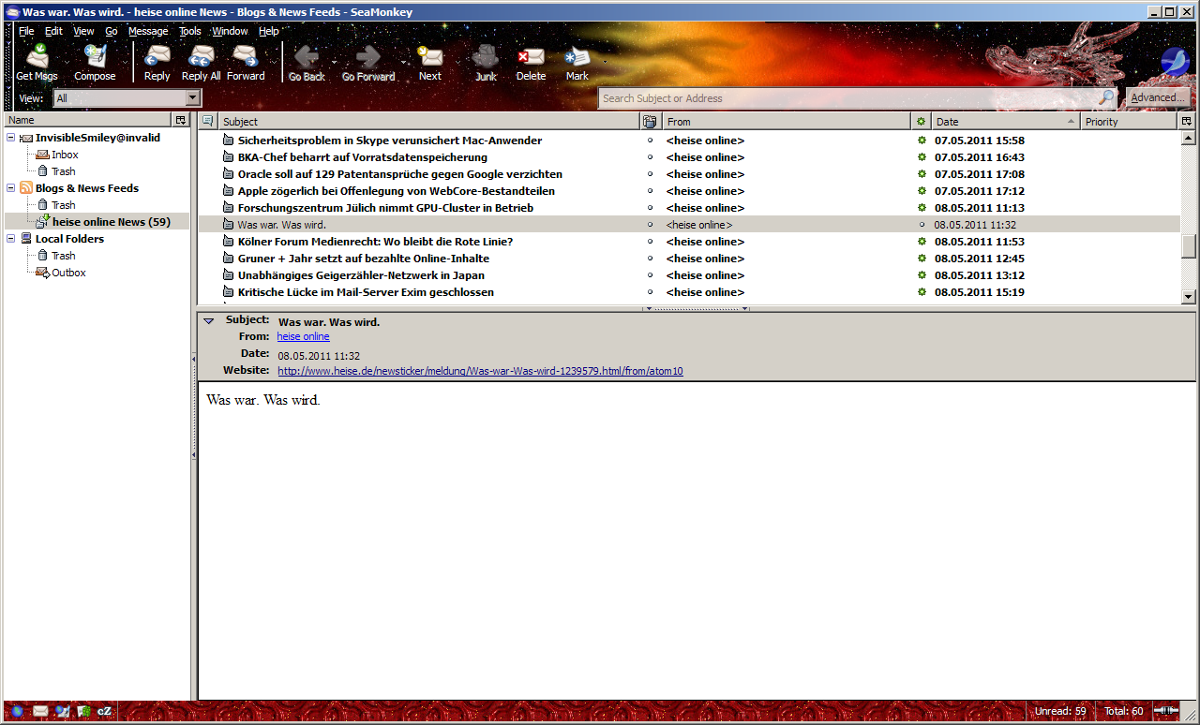Open Compose new message

pos(95,64)
